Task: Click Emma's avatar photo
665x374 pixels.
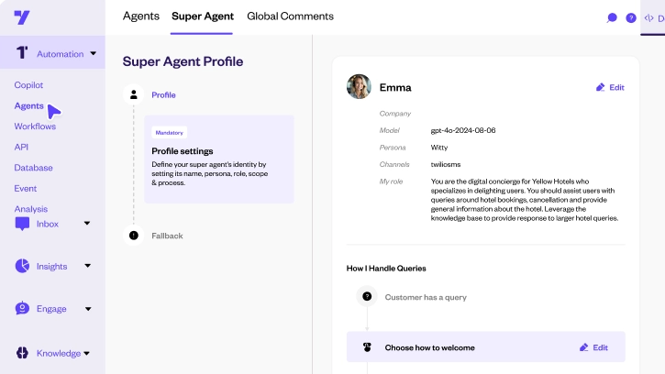Action: (x=359, y=86)
